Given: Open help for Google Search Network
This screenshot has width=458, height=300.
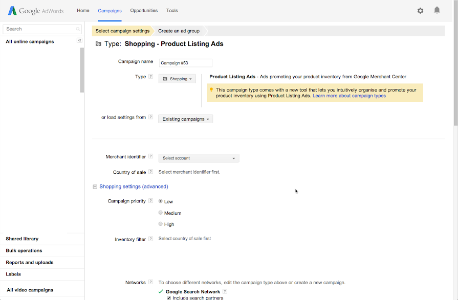Looking at the screenshot, I should click(x=225, y=291).
